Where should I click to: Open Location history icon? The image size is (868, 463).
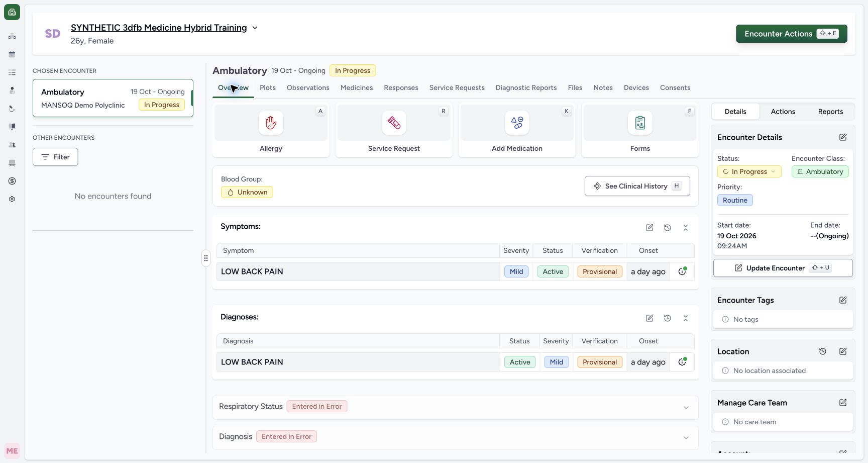click(823, 351)
